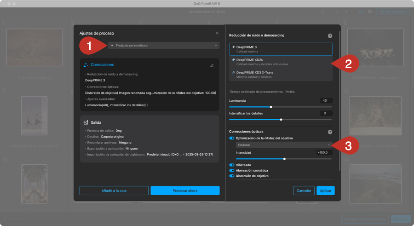Toggle the Distorsión de objetivo switch
The width and height of the screenshot is (414, 226).
232,176
